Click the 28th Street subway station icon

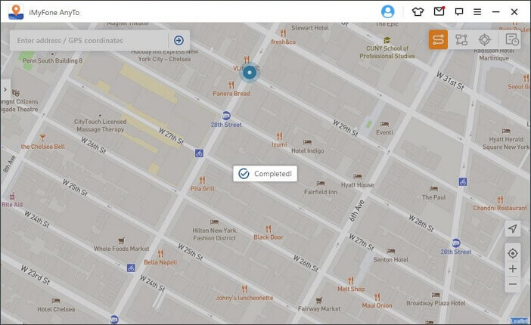226,116
